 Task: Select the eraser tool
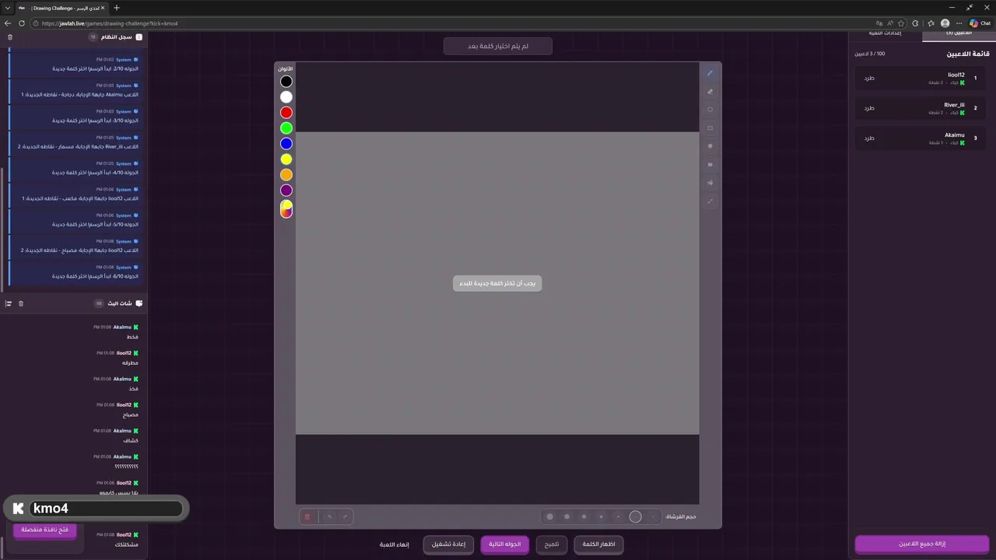(x=710, y=92)
